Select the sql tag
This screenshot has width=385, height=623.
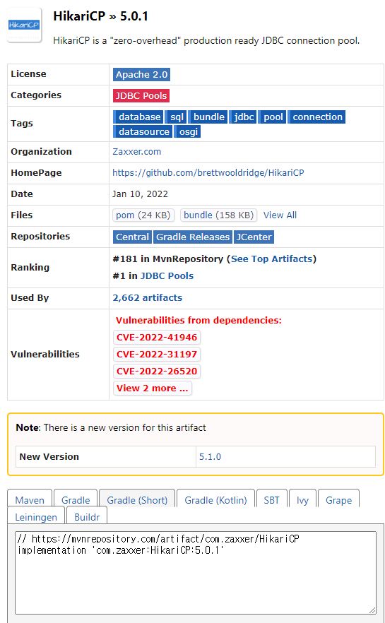click(x=176, y=117)
